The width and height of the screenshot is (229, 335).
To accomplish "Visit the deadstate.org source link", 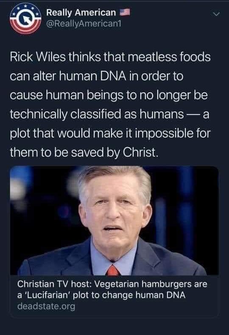I will pos(46,306).
